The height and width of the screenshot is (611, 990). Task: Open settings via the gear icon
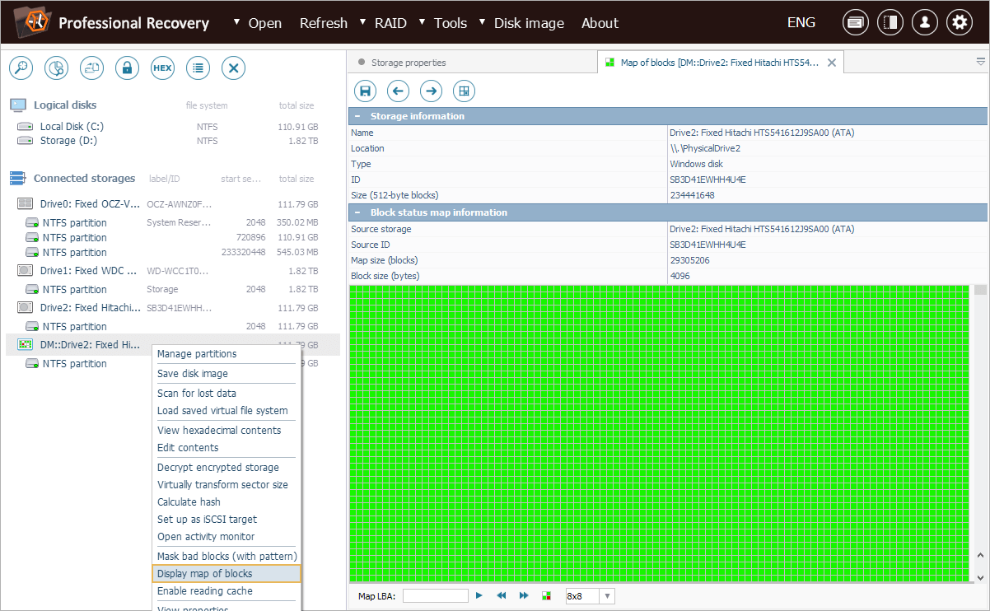click(960, 23)
